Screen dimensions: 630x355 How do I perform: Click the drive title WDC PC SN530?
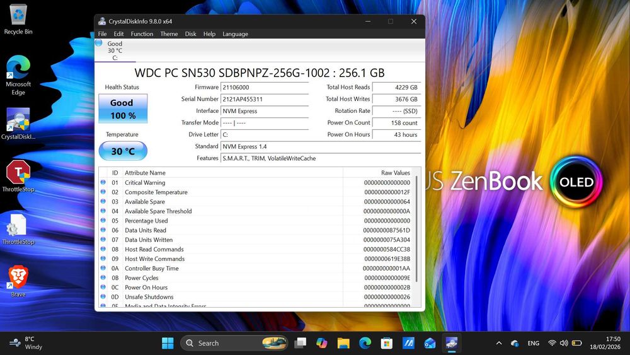(x=260, y=73)
